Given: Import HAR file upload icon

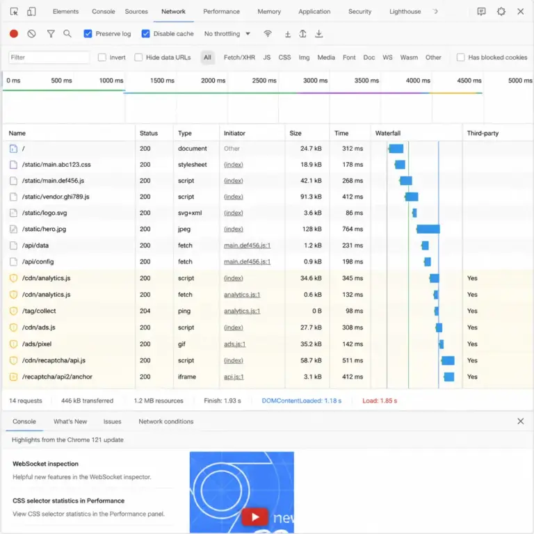Looking at the screenshot, I should [x=302, y=33].
